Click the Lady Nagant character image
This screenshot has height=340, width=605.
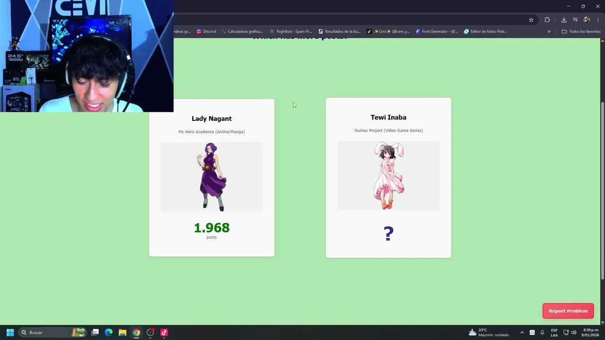point(211,177)
